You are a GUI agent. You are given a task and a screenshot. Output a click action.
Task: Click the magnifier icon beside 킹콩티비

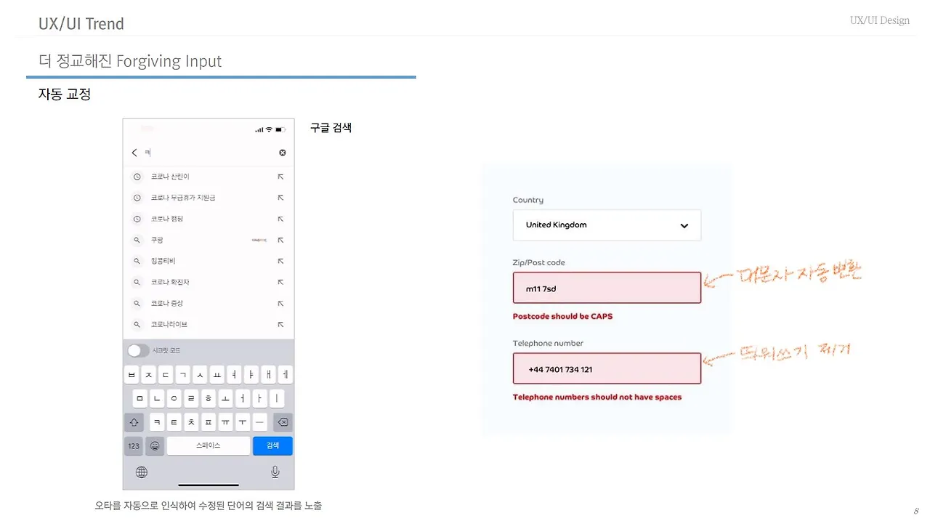coord(137,261)
